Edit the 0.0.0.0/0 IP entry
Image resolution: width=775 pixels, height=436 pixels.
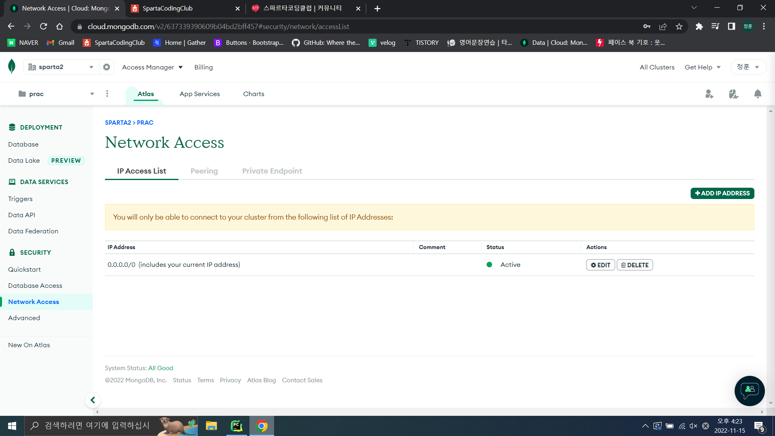(x=600, y=265)
